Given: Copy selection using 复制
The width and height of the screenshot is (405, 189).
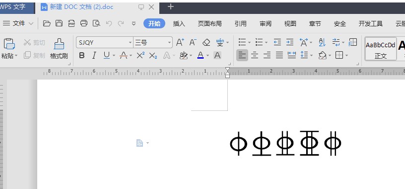Looking at the screenshot, I should click(x=34, y=55).
